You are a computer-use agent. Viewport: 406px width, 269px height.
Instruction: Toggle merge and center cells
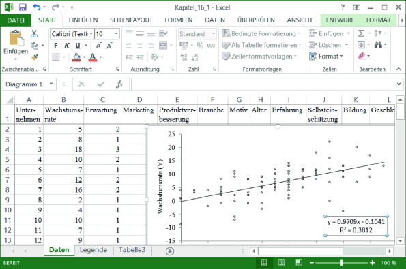163,46
